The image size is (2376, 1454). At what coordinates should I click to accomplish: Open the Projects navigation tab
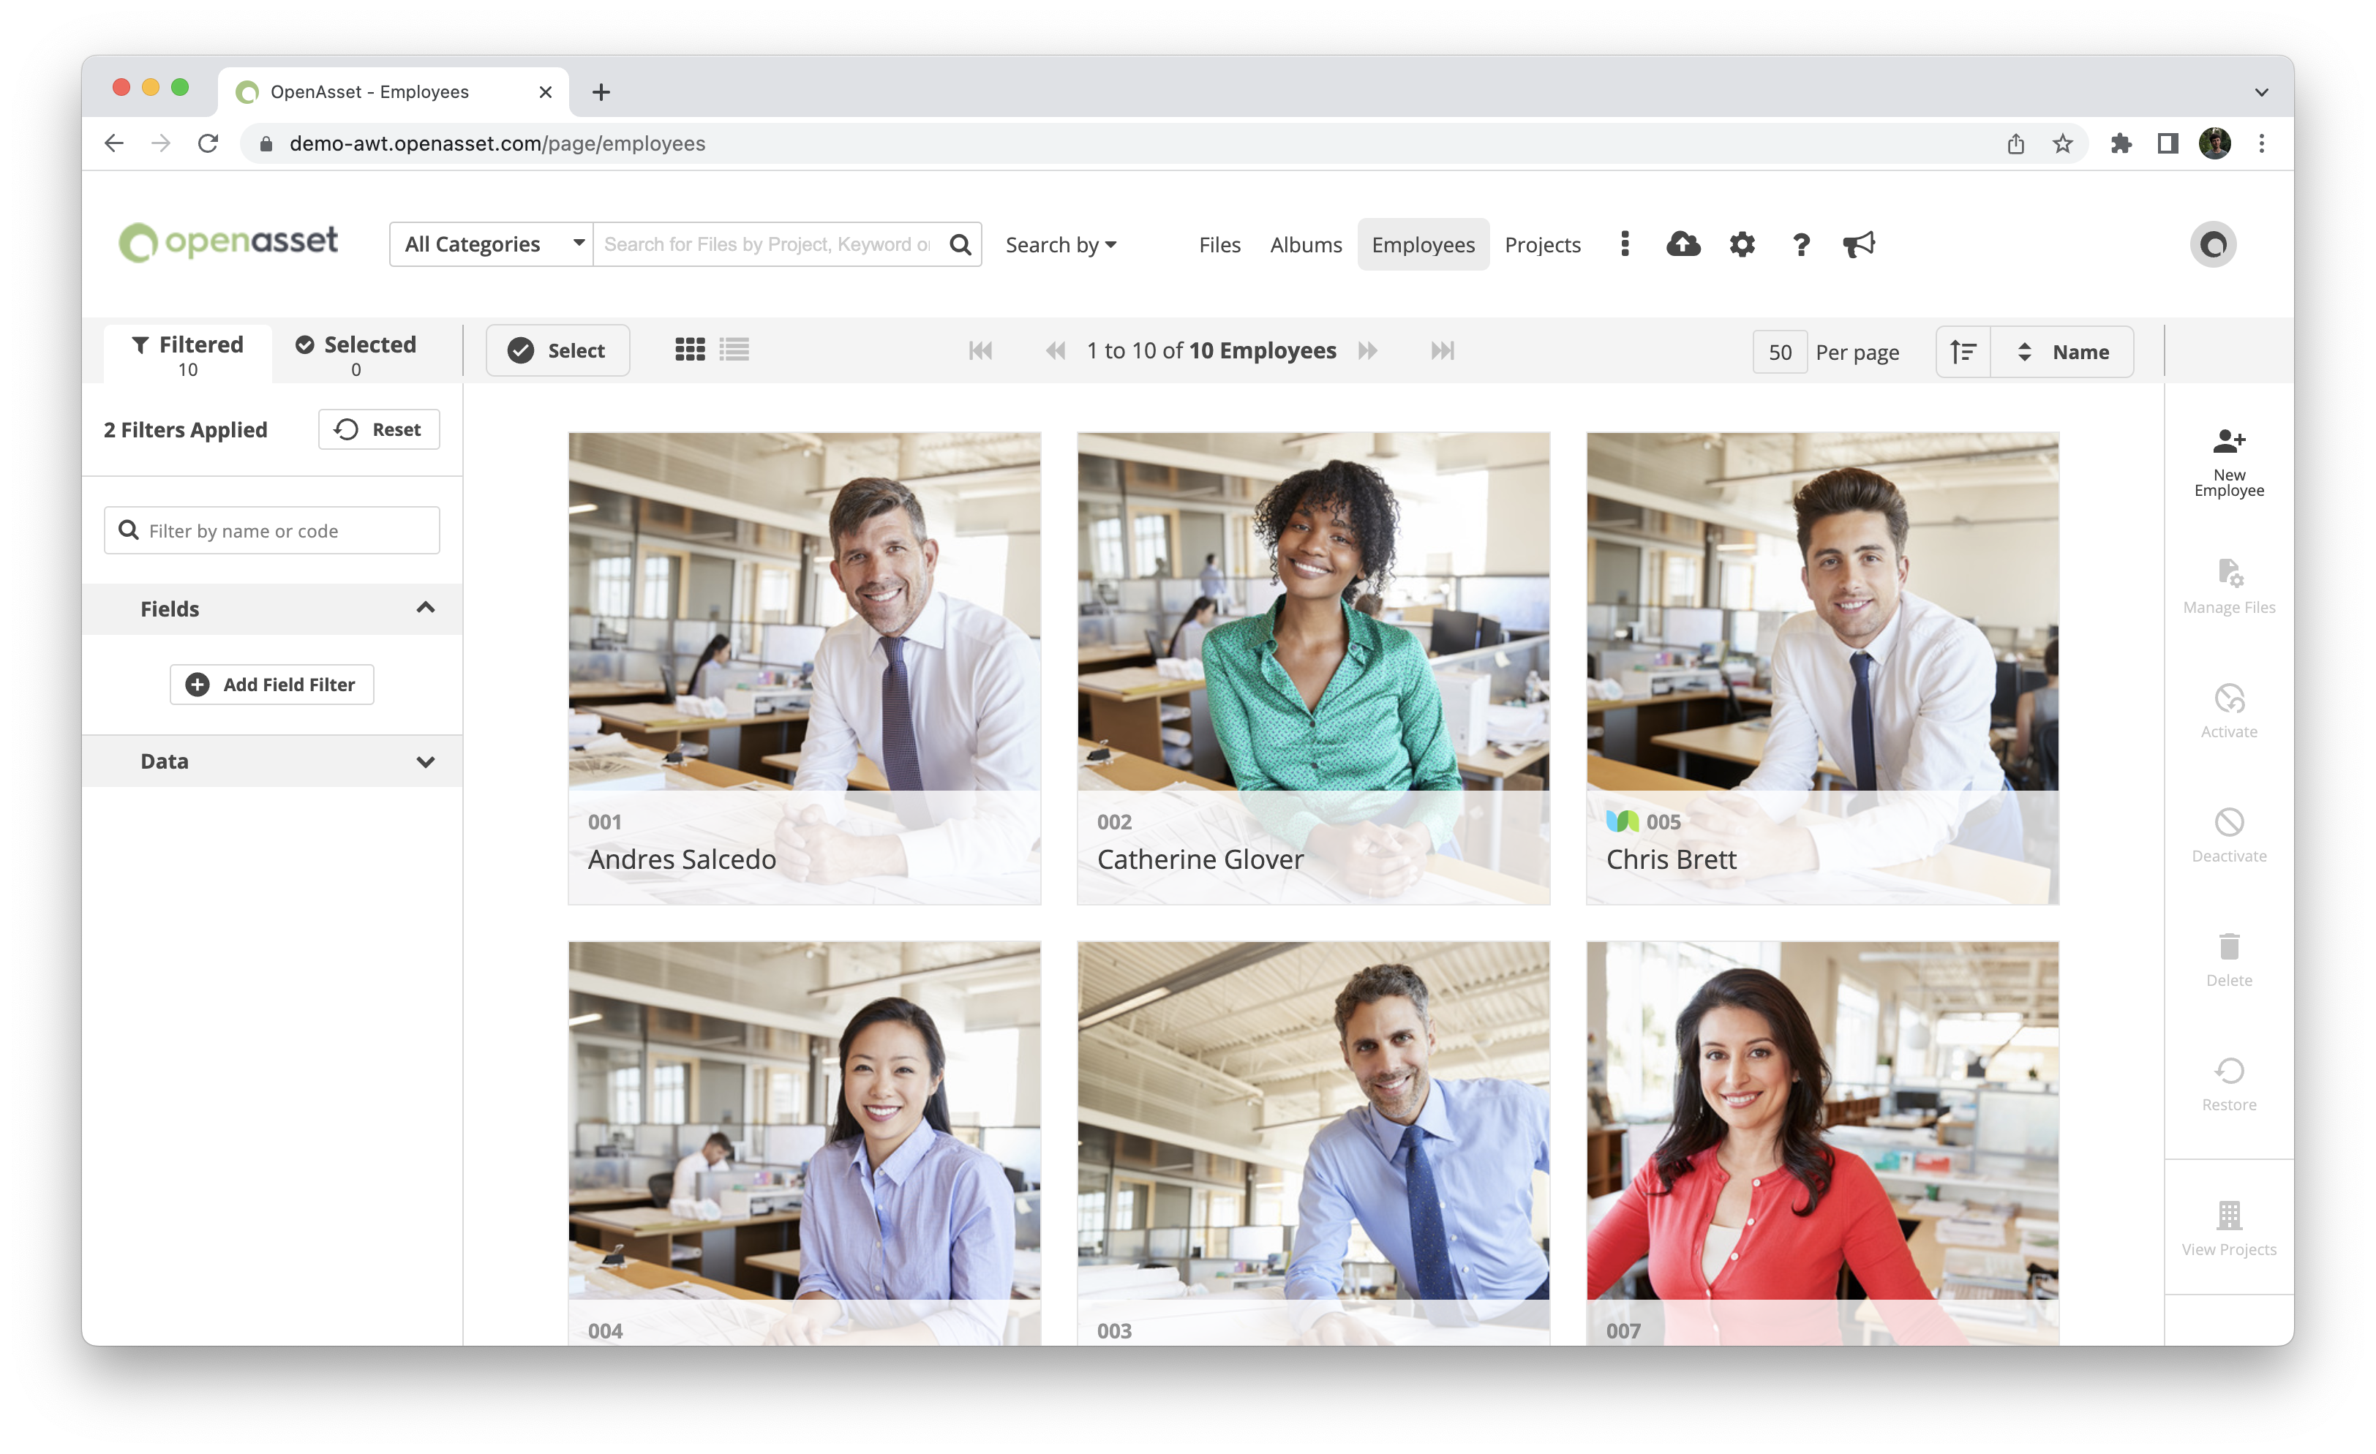(x=1542, y=245)
